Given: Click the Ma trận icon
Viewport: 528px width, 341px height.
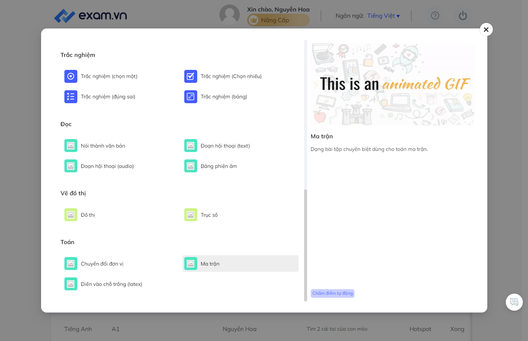Looking at the screenshot, I should 191,264.
